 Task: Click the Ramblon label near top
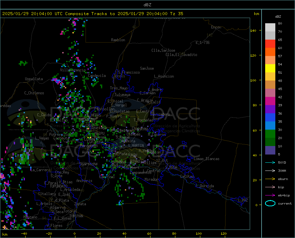point(118,40)
